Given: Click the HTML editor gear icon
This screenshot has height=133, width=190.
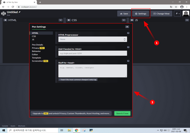Looking at the screenshot, I should (x=5, y=20).
